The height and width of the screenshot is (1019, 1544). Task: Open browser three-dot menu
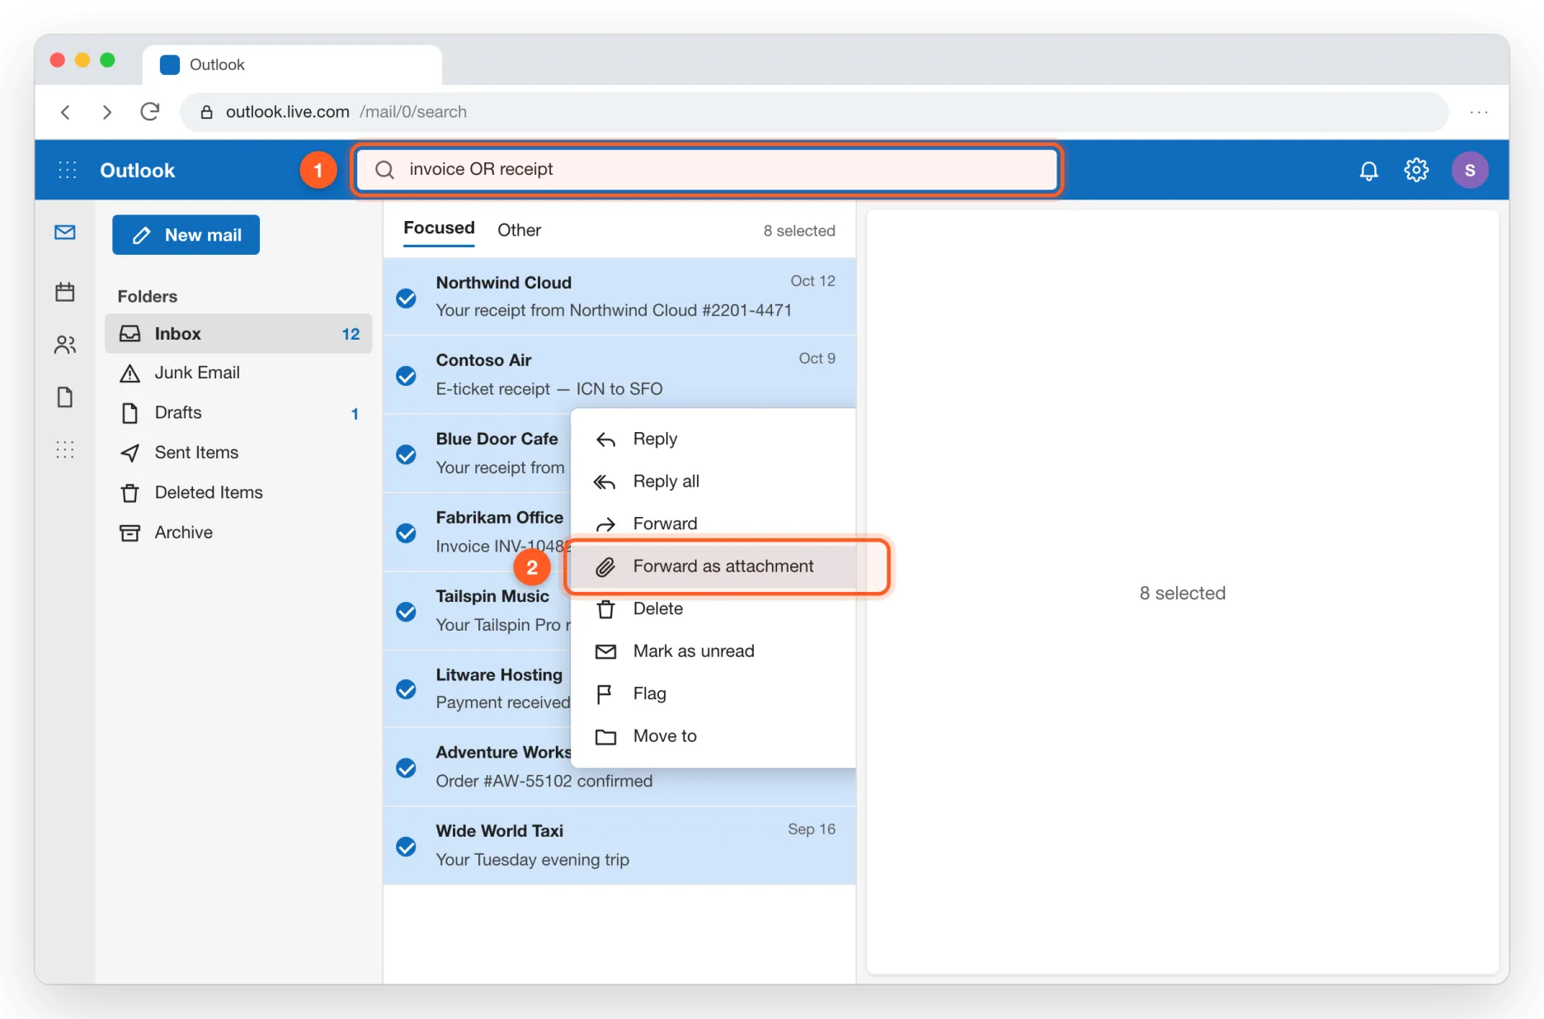point(1479,111)
